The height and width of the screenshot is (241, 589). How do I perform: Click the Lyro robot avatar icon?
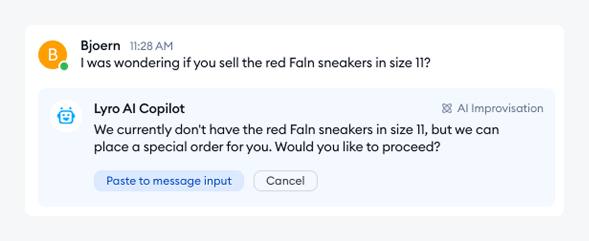click(65, 117)
